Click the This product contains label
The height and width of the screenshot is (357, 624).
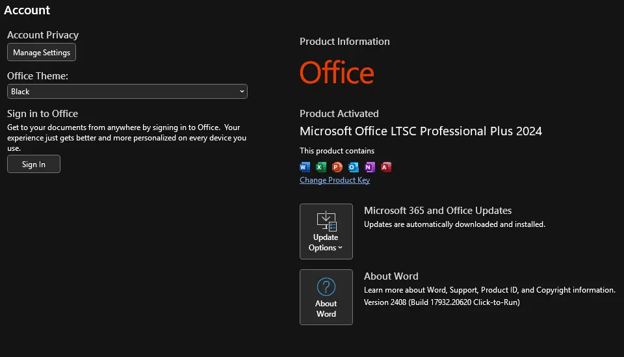tap(337, 151)
